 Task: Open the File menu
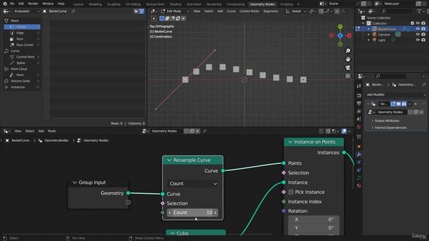pyautogui.click(x=12, y=4)
